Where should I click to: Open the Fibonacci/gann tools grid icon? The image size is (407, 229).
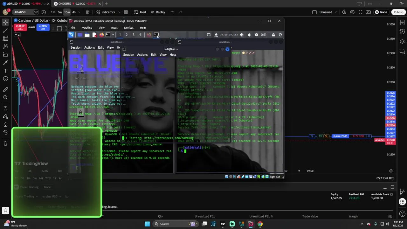tap(5, 38)
